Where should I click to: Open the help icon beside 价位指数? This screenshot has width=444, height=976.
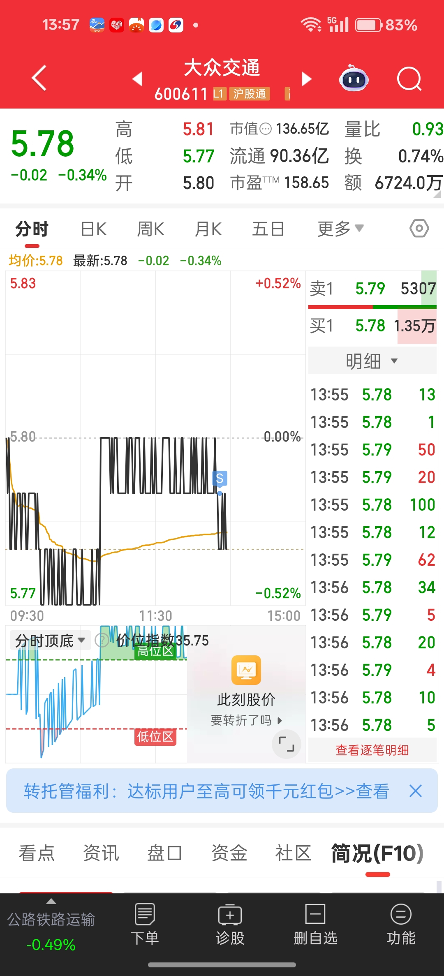point(102,640)
